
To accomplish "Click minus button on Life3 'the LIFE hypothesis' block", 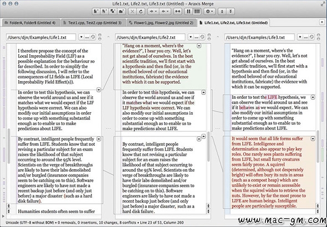I will click(313, 97).
